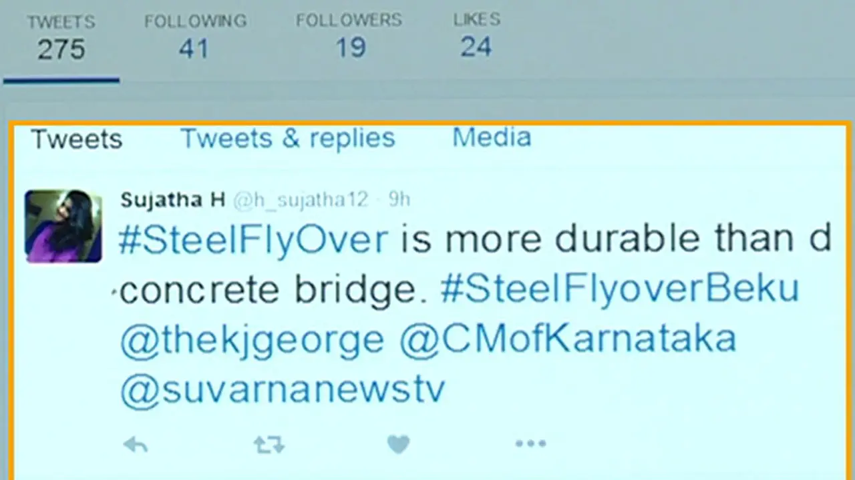The image size is (855, 480).
Task: Open the more options ellipsis menu
Action: 530,443
